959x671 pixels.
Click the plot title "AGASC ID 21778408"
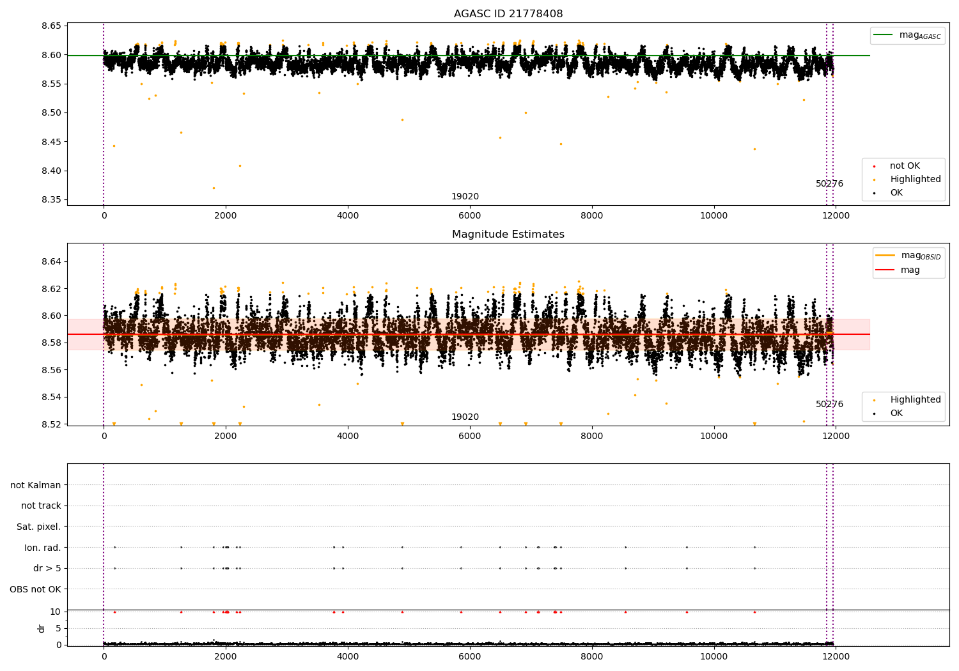508,14
